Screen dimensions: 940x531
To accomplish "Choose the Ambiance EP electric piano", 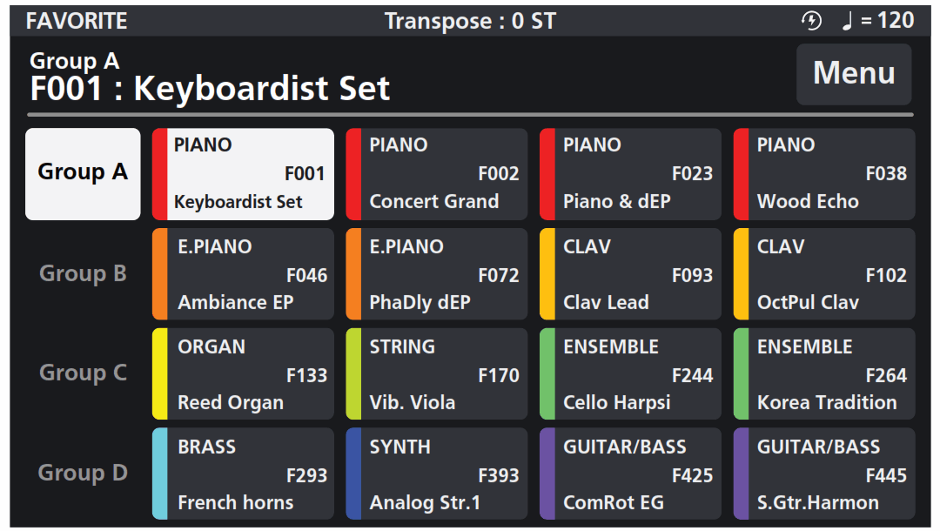I will click(x=242, y=273).
